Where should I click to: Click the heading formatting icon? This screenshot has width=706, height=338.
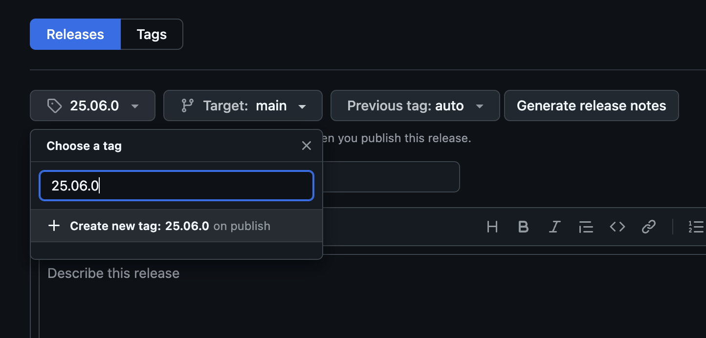click(x=492, y=227)
